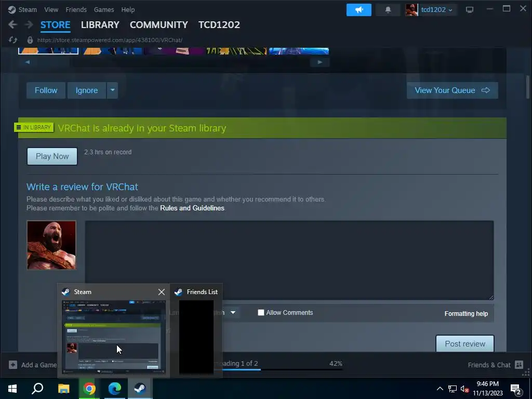The width and height of the screenshot is (532, 399).
Task: Open the notifications bell icon
Action: click(388, 9)
